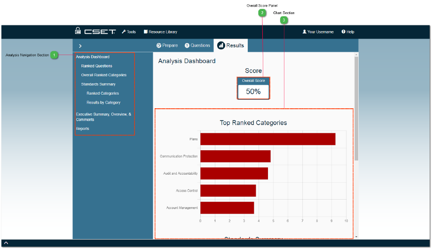Expand the sidebar with chevron arrow
Viewport: 432px width, 249px height.
pyautogui.click(x=80, y=46)
